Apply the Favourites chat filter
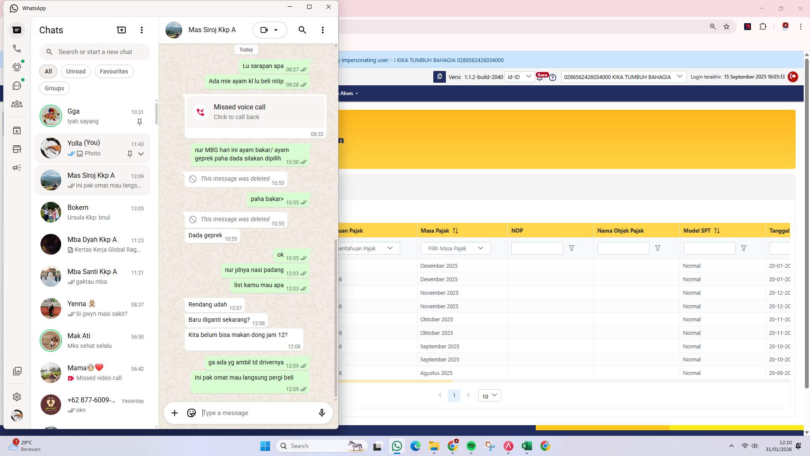 coord(114,71)
